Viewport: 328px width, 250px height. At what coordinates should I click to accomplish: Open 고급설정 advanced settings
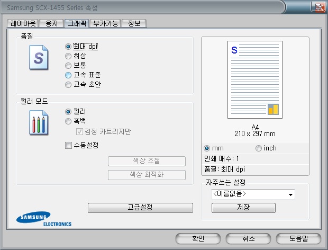[x=140, y=208]
